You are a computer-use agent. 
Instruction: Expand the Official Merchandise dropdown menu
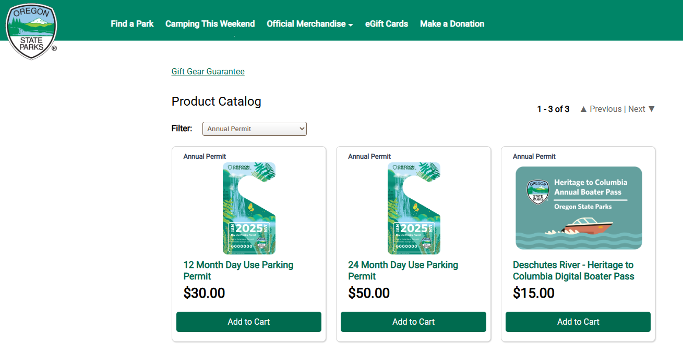tap(309, 24)
